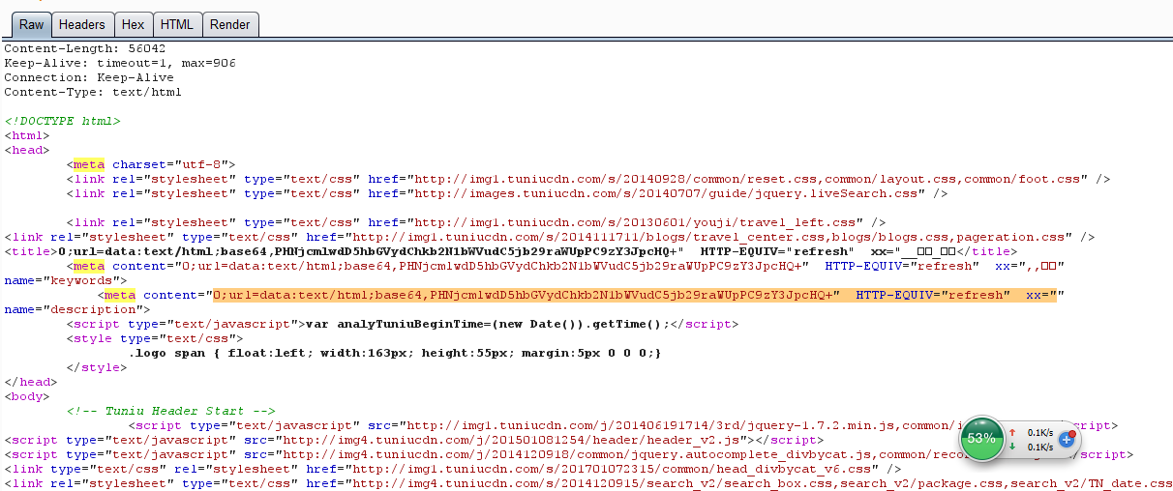Select the Hex tab

133,24
